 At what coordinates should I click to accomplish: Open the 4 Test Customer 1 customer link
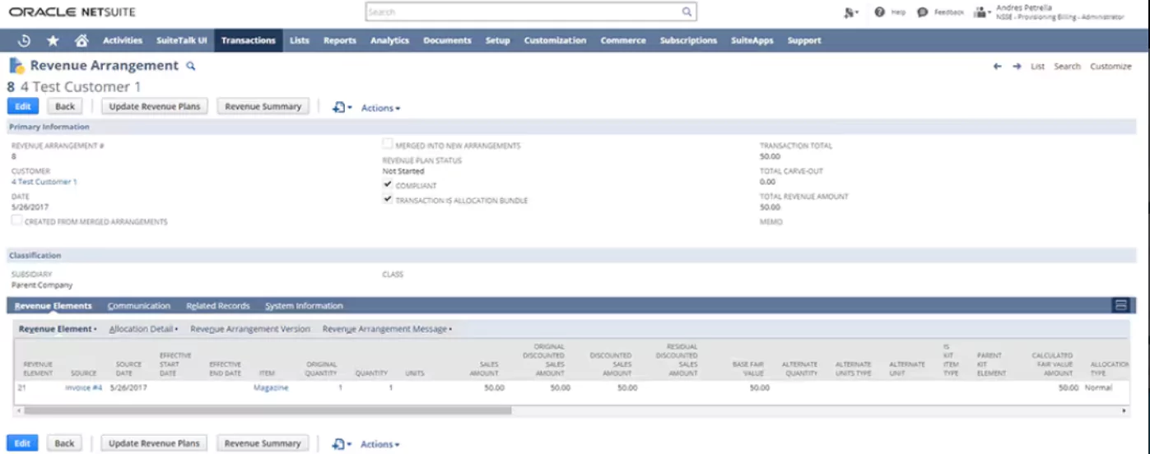(44, 182)
